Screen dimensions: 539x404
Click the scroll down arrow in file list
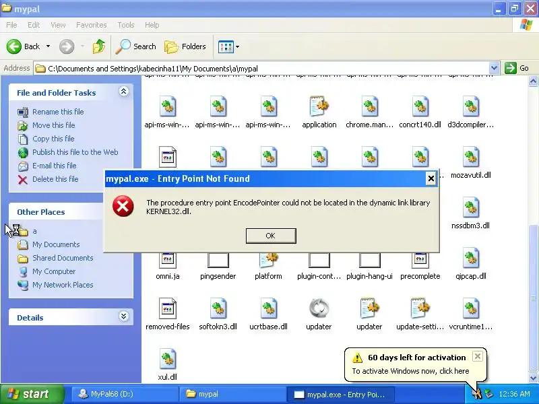(533, 378)
